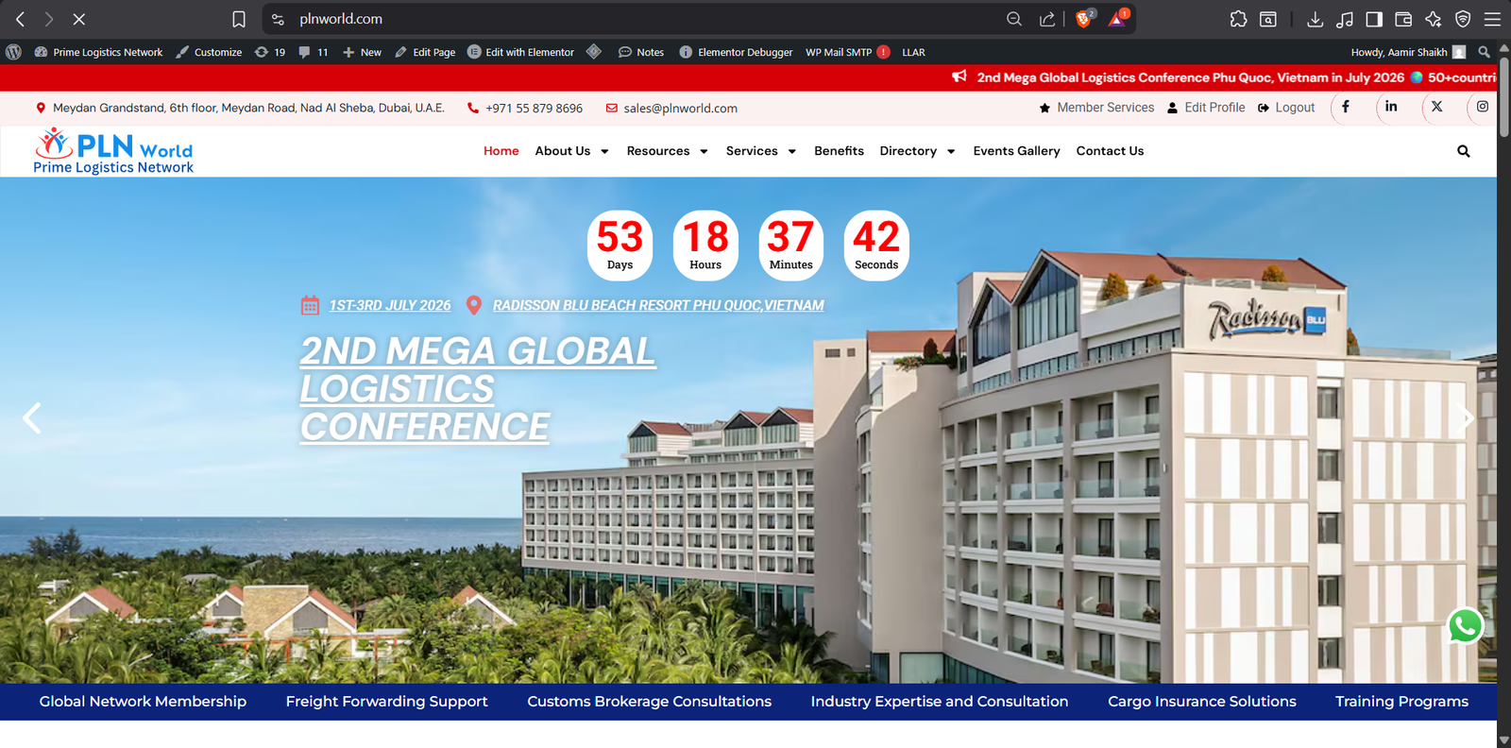
Task: Open the Brave Shields lion icon
Action: (1084, 18)
